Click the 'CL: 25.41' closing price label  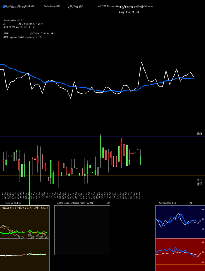pyautogui.click(x=75, y=8)
